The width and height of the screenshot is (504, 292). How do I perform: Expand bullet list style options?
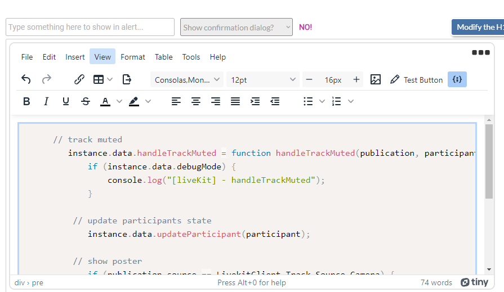[x=322, y=101]
